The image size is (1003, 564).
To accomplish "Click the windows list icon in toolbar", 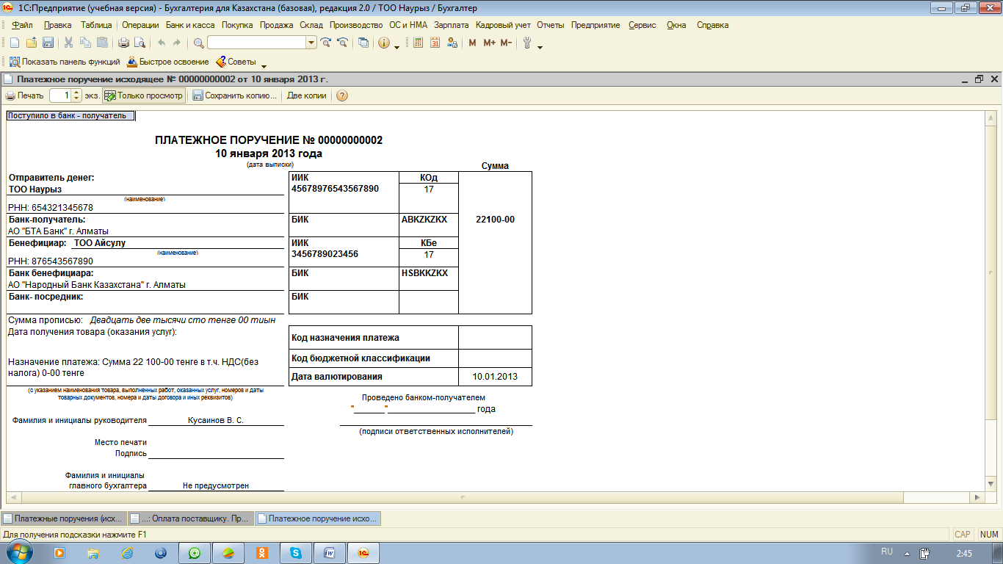I will pos(363,43).
